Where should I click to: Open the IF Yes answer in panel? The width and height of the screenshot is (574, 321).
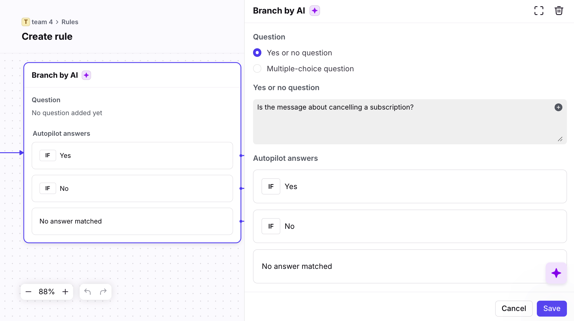point(409,186)
